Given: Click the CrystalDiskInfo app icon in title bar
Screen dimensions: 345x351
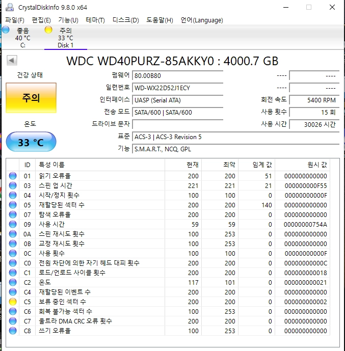Looking at the screenshot, I should [10, 8].
